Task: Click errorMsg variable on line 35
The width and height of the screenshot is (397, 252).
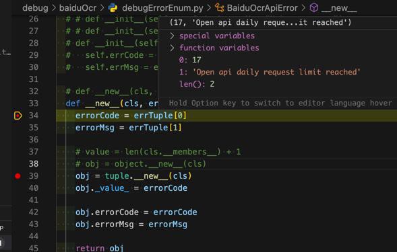Action: tap(95, 128)
